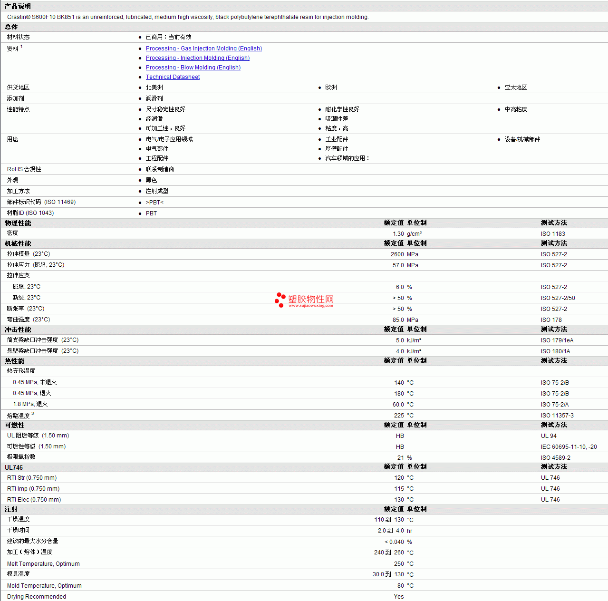608x601 pixels.
Task: Select the Drying Recommended row label
Action: point(37,597)
